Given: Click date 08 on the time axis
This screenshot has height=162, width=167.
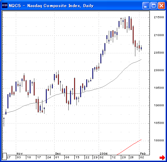Looking at the screenshot, I should pyautogui.click(x=67, y=157).
